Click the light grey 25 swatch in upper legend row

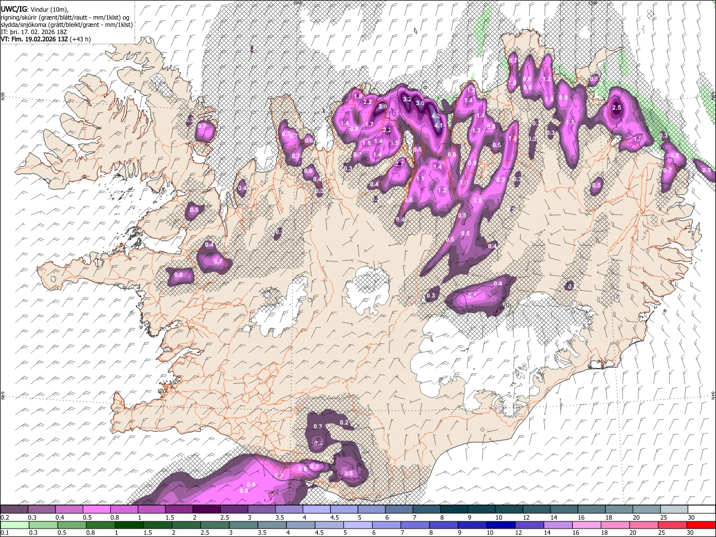pos(674,510)
